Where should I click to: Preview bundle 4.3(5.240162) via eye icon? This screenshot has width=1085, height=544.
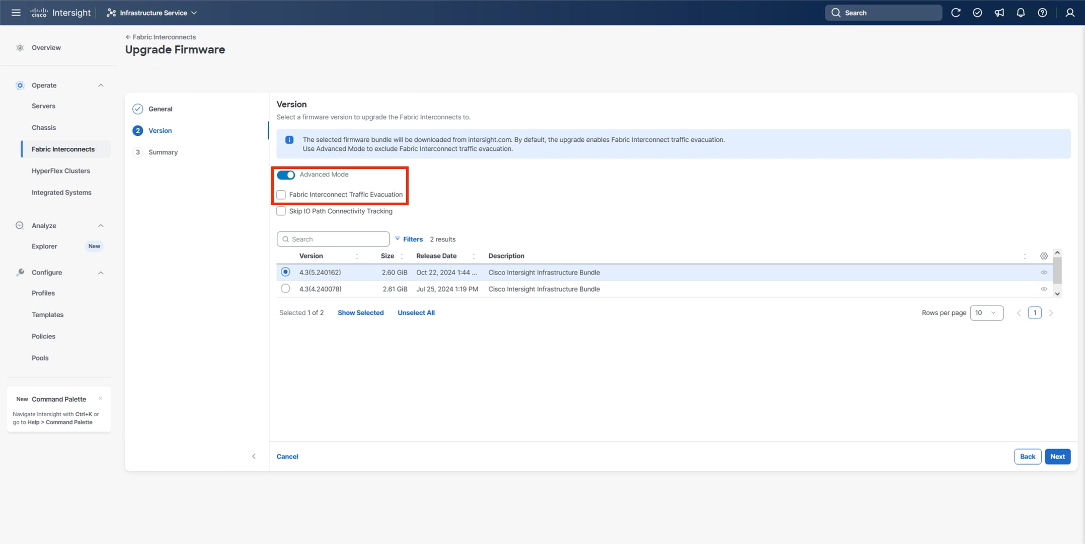pyautogui.click(x=1044, y=272)
